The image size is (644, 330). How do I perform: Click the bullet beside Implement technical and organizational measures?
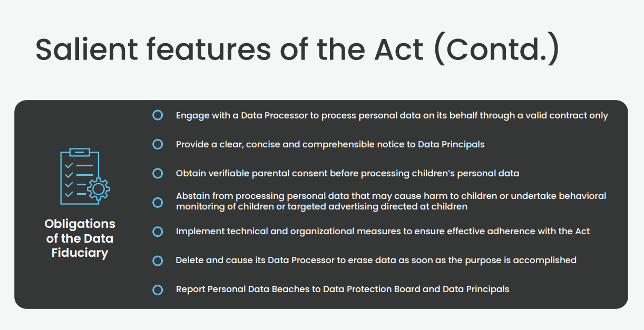click(158, 232)
